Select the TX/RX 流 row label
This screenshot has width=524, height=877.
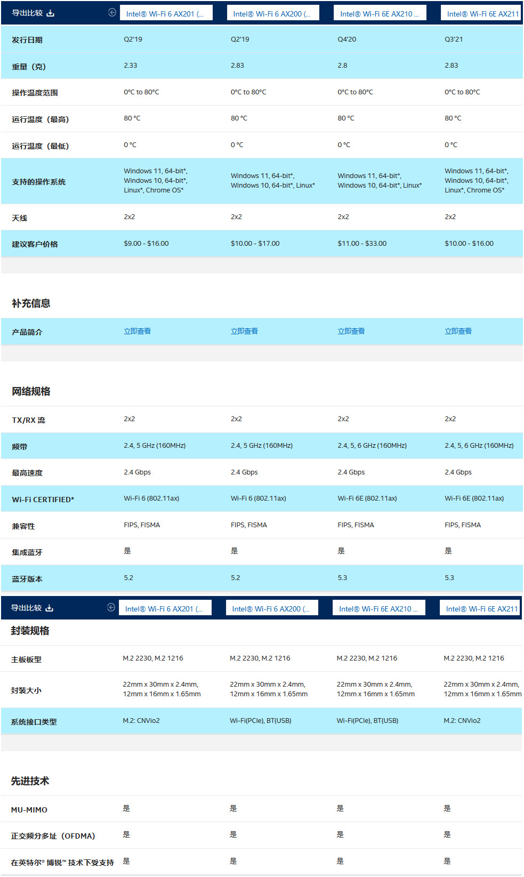click(29, 420)
